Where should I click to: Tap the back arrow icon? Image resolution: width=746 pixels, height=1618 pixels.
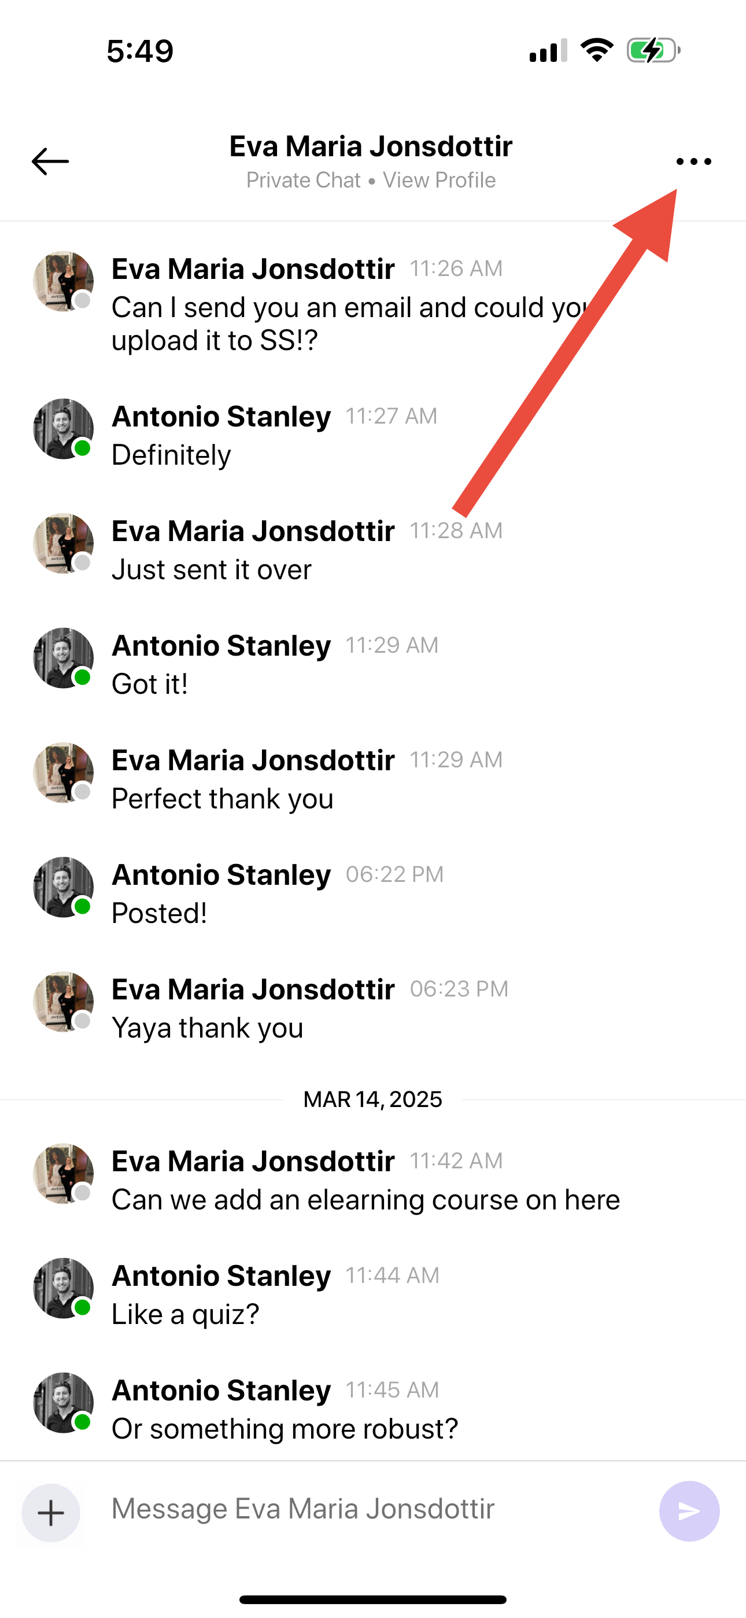[50, 161]
